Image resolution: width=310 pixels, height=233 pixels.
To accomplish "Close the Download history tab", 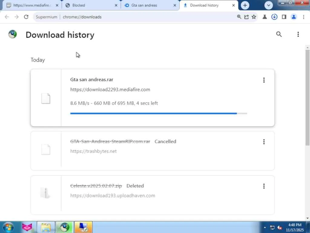I will coord(233,5).
